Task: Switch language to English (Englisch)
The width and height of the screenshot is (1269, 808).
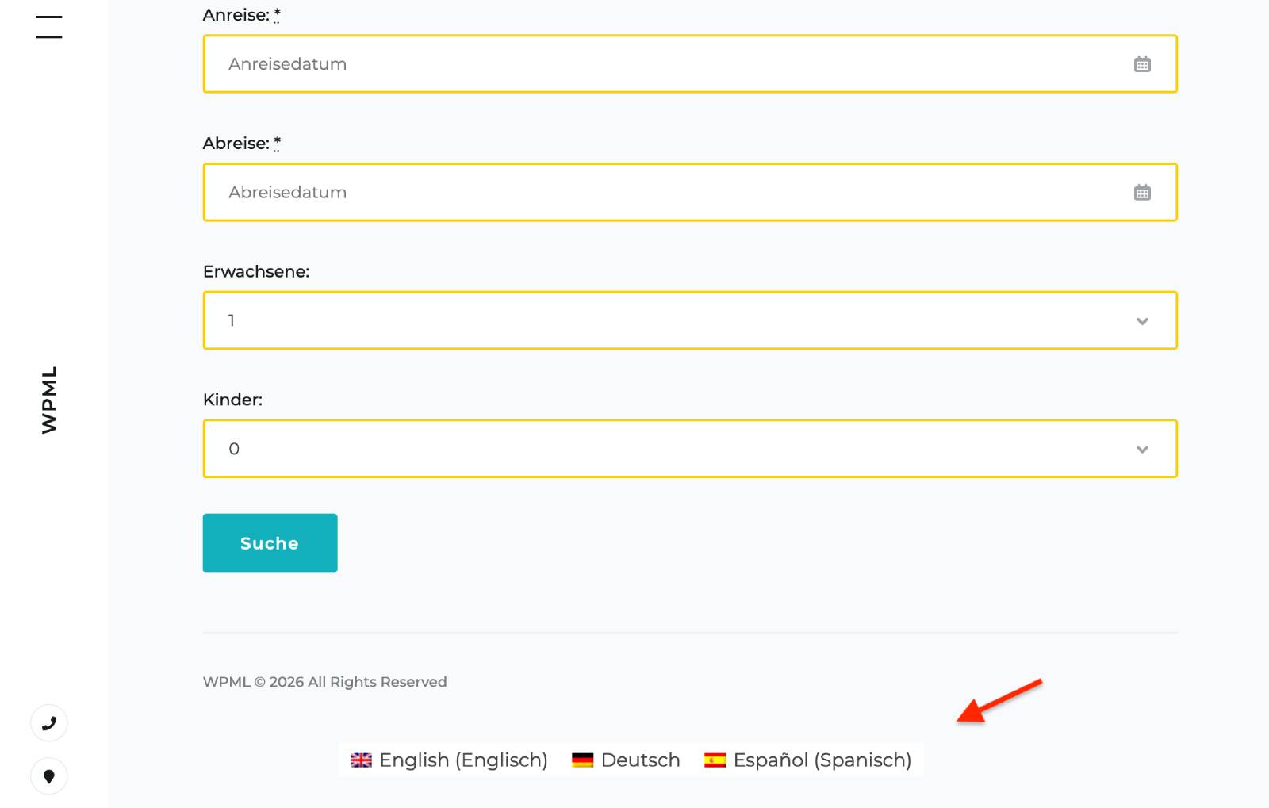Action: tap(463, 760)
